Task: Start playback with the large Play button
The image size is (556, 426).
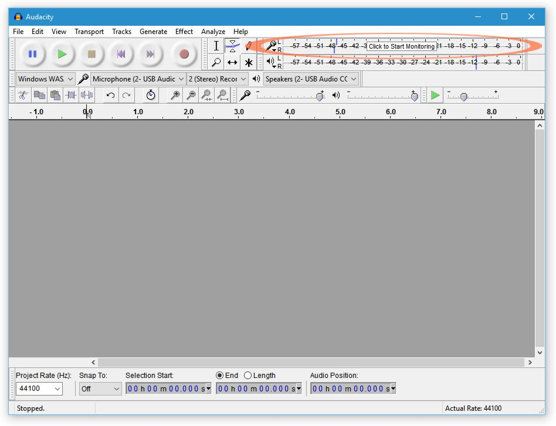Action: 62,54
